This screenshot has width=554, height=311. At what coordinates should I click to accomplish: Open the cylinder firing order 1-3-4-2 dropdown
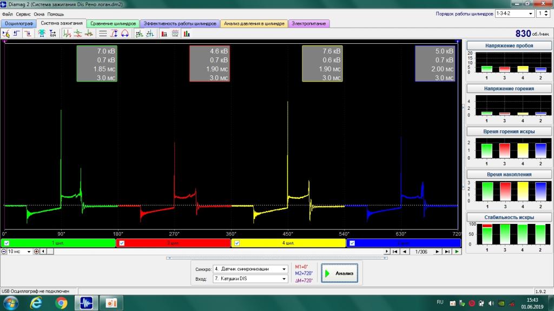(530, 14)
